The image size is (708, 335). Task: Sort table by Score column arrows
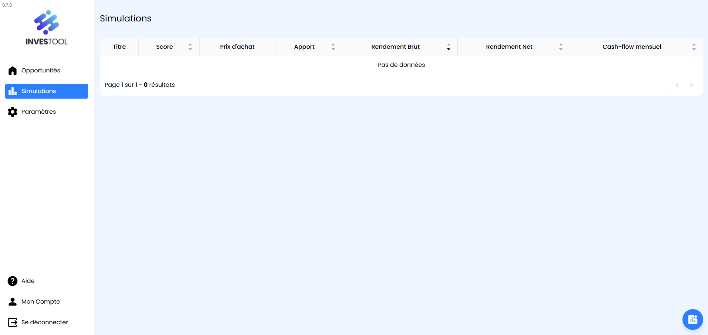tap(190, 47)
